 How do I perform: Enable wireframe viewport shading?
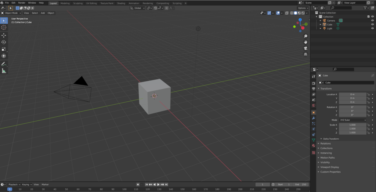pos(292,13)
